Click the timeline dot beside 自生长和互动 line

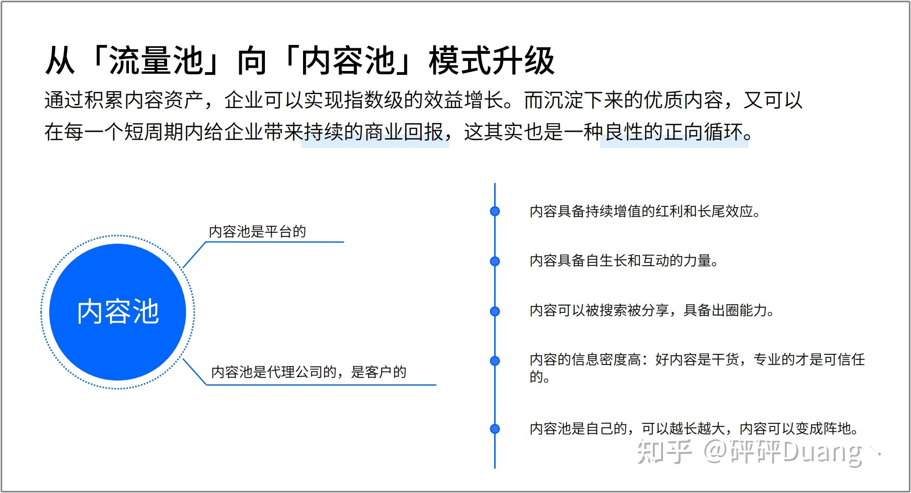495,261
